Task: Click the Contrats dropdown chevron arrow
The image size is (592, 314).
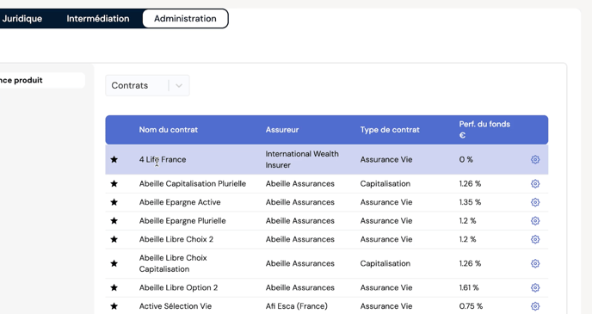Action: [179, 86]
